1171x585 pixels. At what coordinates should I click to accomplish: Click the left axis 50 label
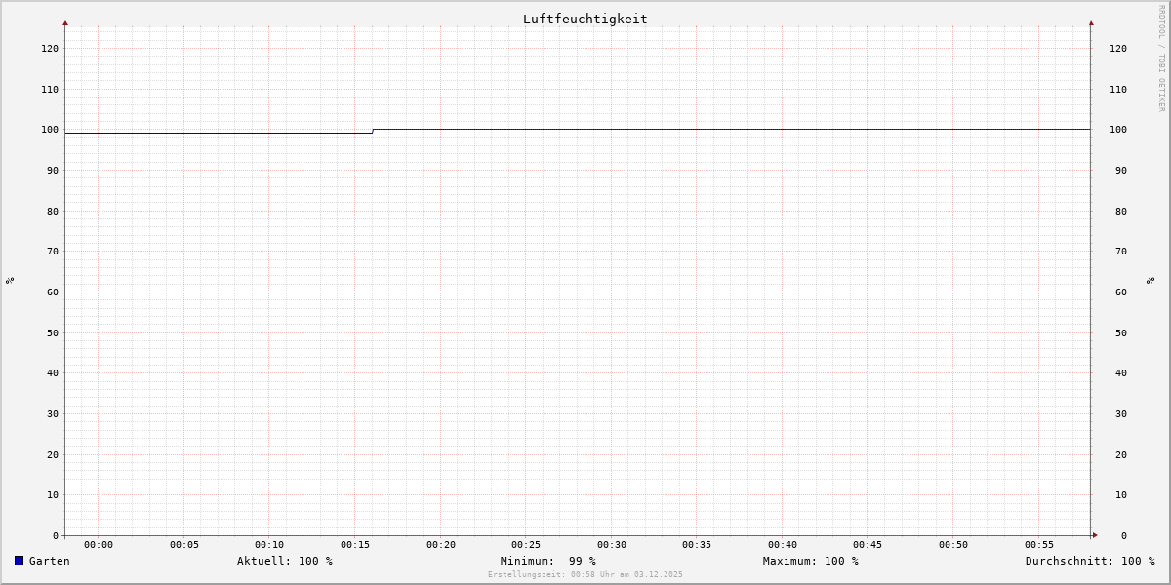tap(53, 333)
